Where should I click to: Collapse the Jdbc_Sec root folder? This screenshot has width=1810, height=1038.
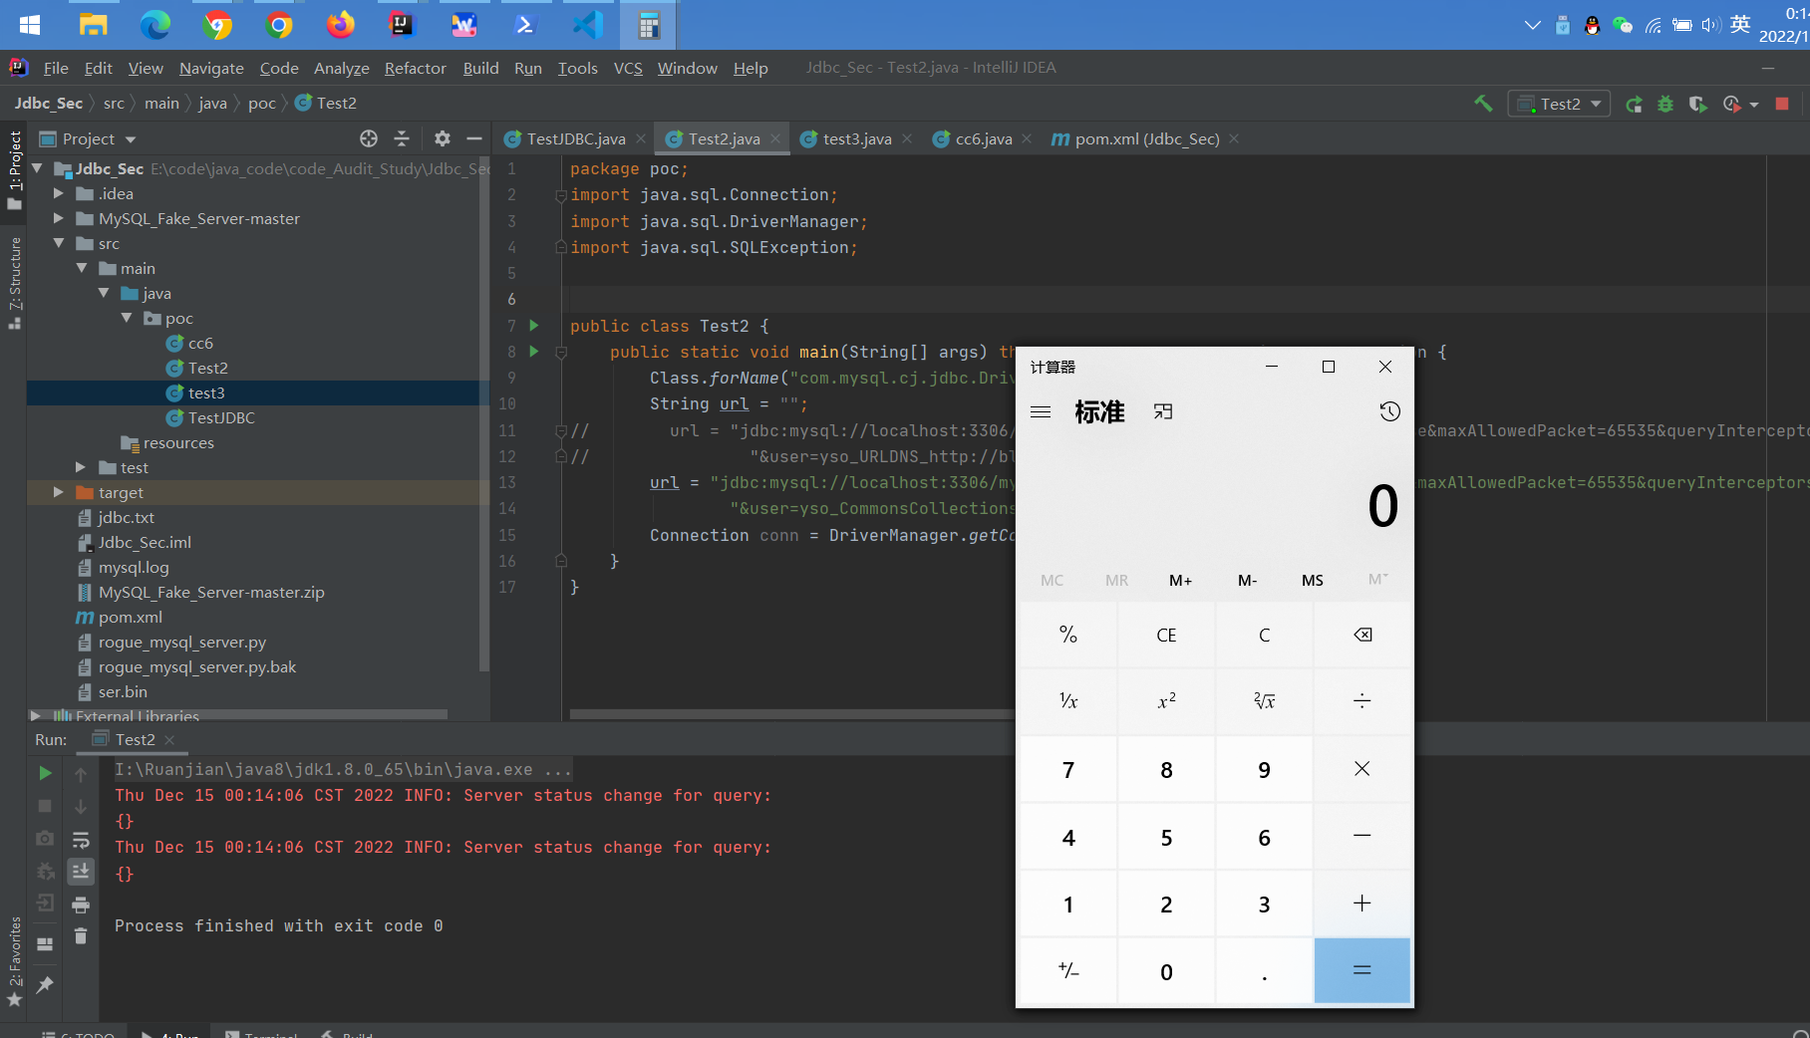[37, 168]
